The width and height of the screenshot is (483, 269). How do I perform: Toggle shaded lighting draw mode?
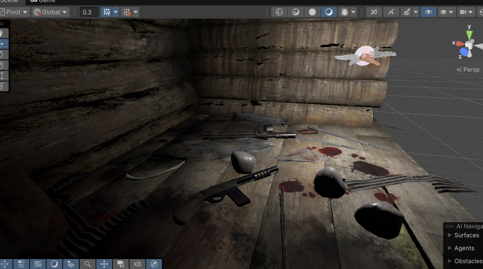[x=329, y=12]
